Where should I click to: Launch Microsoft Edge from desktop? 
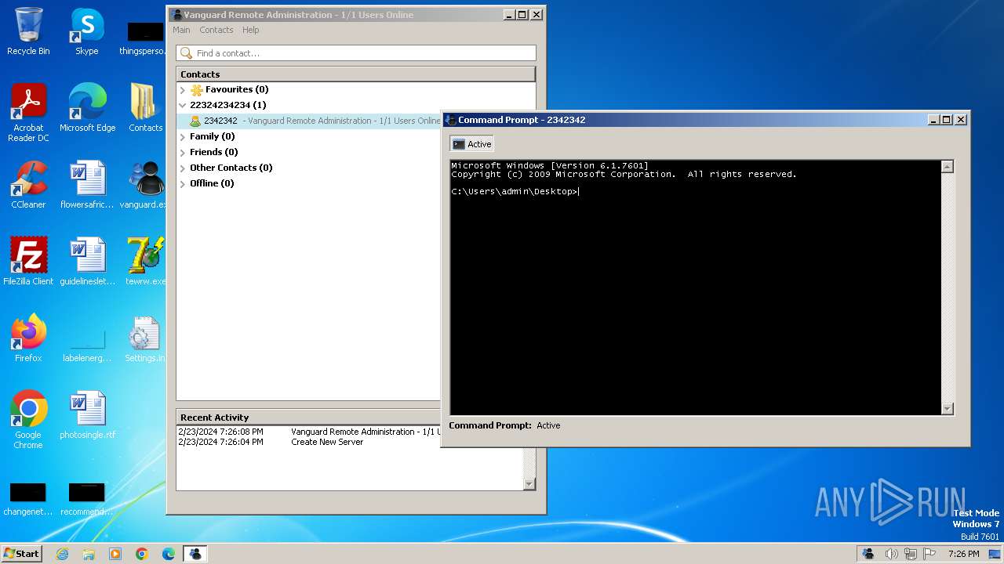(87, 108)
